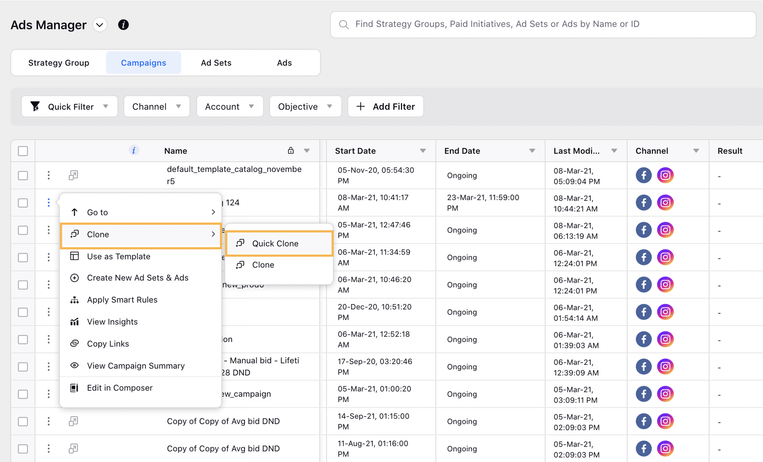Click the Facebook channel icon on first campaign
The width and height of the screenshot is (763, 462).
click(643, 175)
